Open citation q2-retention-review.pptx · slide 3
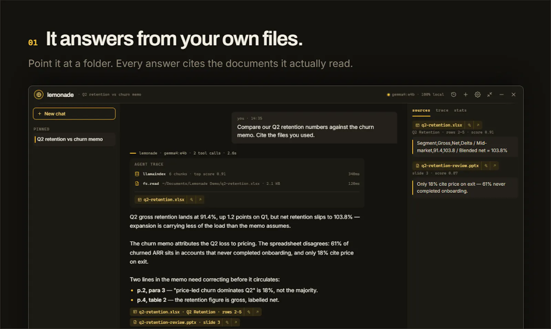The width and height of the screenshot is (551, 329). point(176,322)
